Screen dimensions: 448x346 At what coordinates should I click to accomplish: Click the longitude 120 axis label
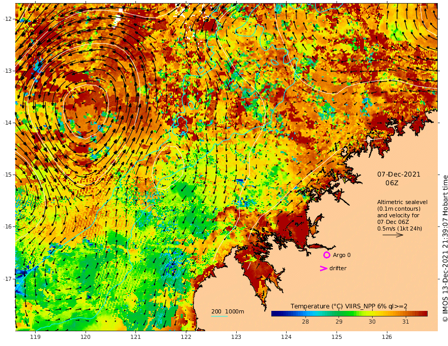point(86,337)
